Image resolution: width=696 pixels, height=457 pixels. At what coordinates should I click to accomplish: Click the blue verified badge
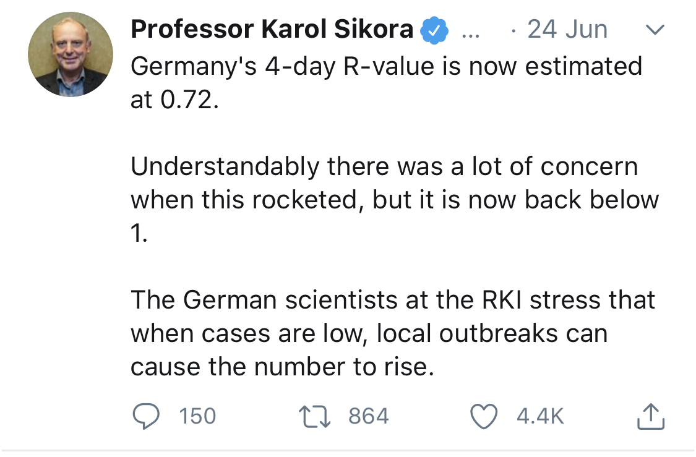[x=434, y=30]
